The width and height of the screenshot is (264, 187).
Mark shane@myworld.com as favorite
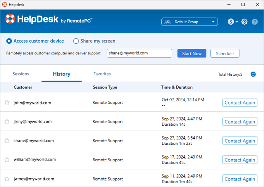tap(7, 141)
